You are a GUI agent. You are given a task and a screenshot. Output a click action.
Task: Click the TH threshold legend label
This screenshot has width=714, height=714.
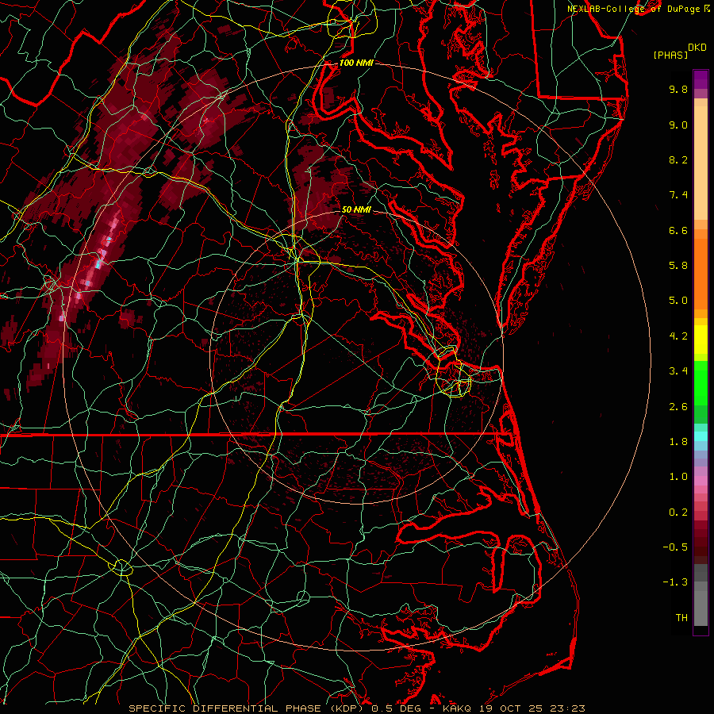click(681, 618)
